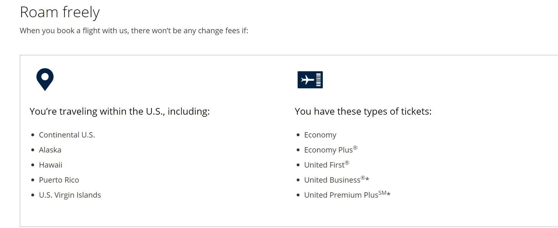
Task: Click the United First ticket type
Action: click(327, 165)
